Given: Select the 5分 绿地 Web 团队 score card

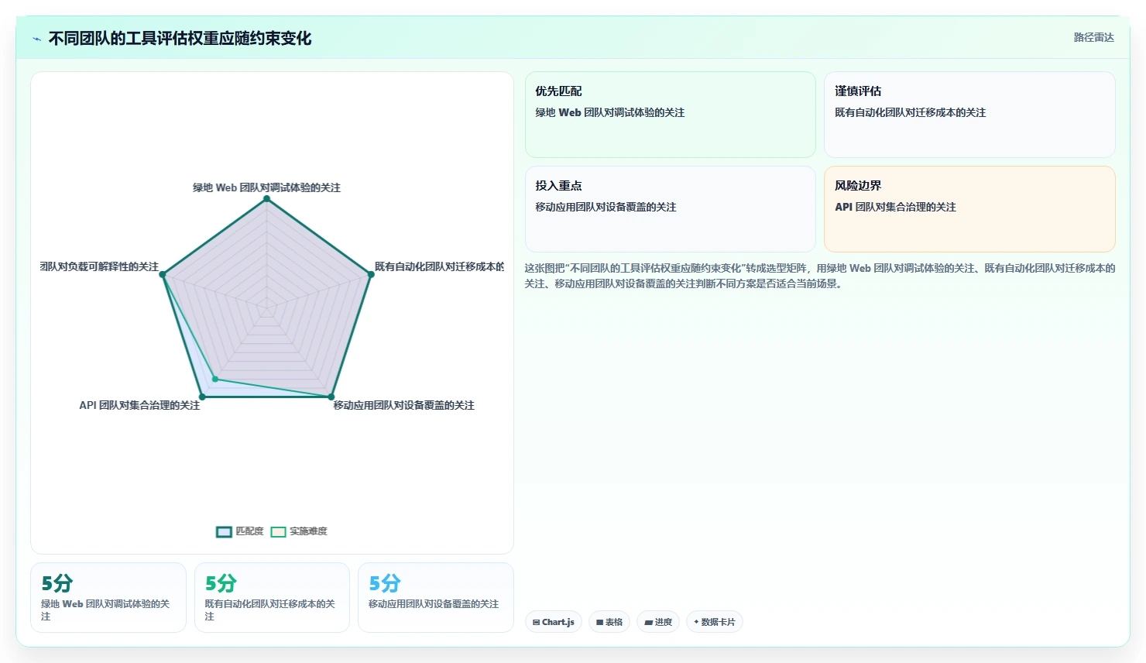Looking at the screenshot, I should point(108,597).
